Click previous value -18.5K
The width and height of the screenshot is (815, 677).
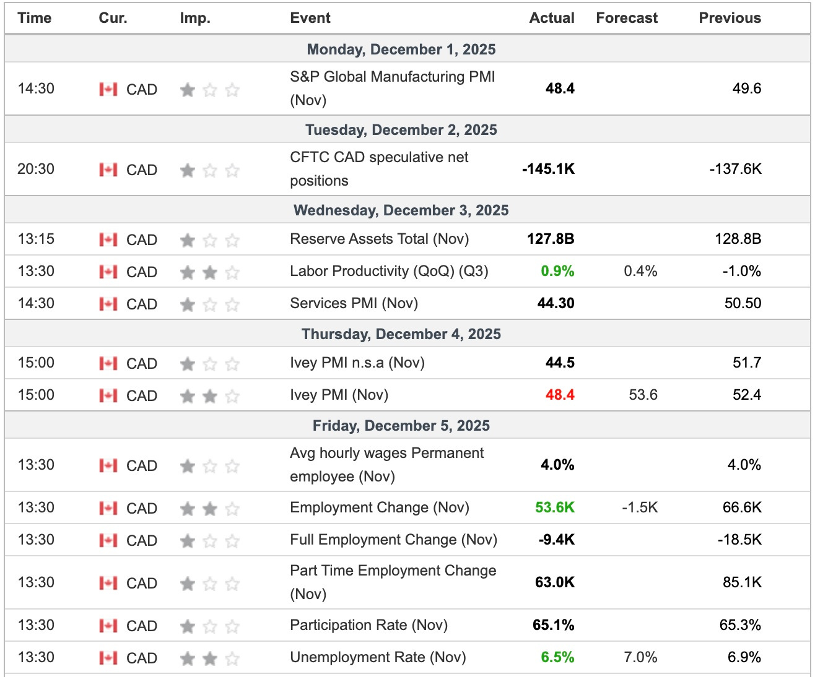739,540
